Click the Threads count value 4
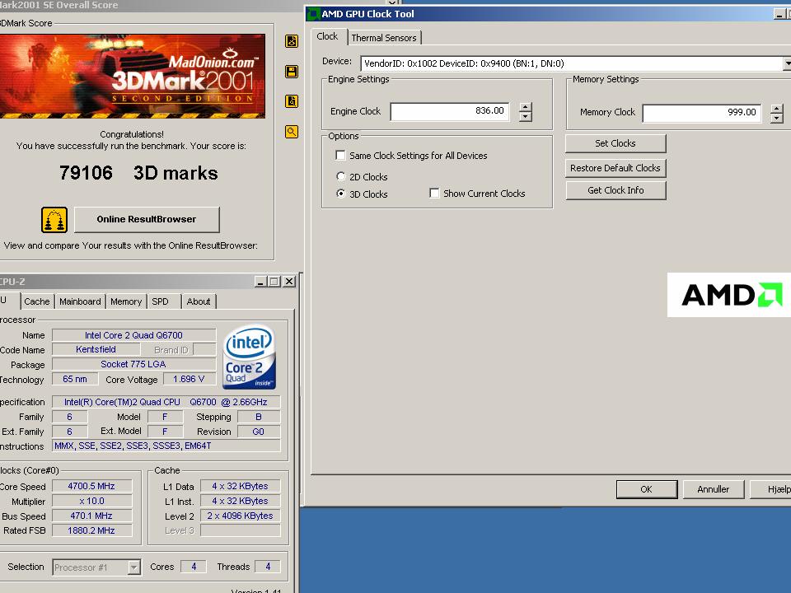The width and height of the screenshot is (791, 593). pyautogui.click(x=268, y=567)
